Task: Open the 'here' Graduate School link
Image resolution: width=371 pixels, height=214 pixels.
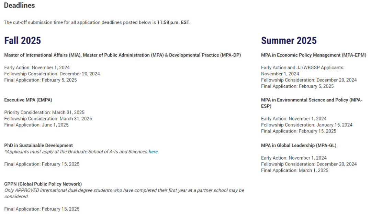Action: pos(153,152)
